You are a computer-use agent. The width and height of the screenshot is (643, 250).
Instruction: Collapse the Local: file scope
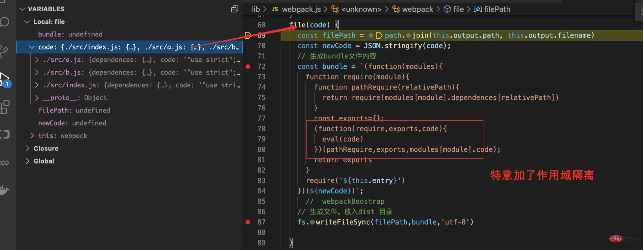28,21
